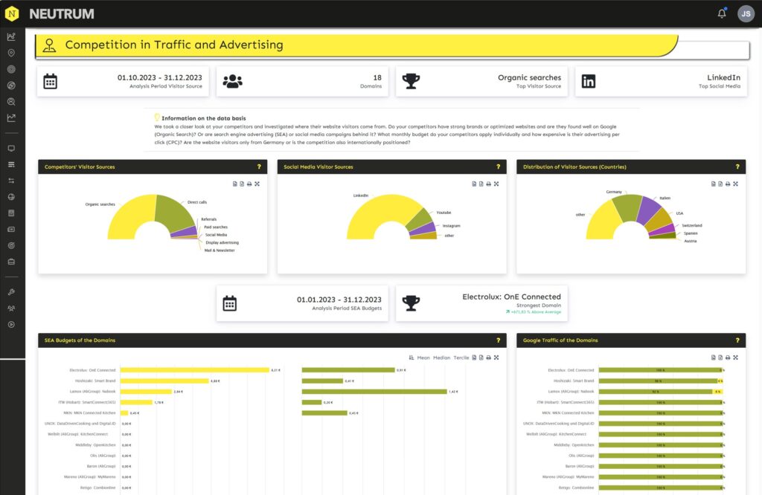
Task: Click 'Switzerland' label in countries chart
Action: [x=691, y=226]
